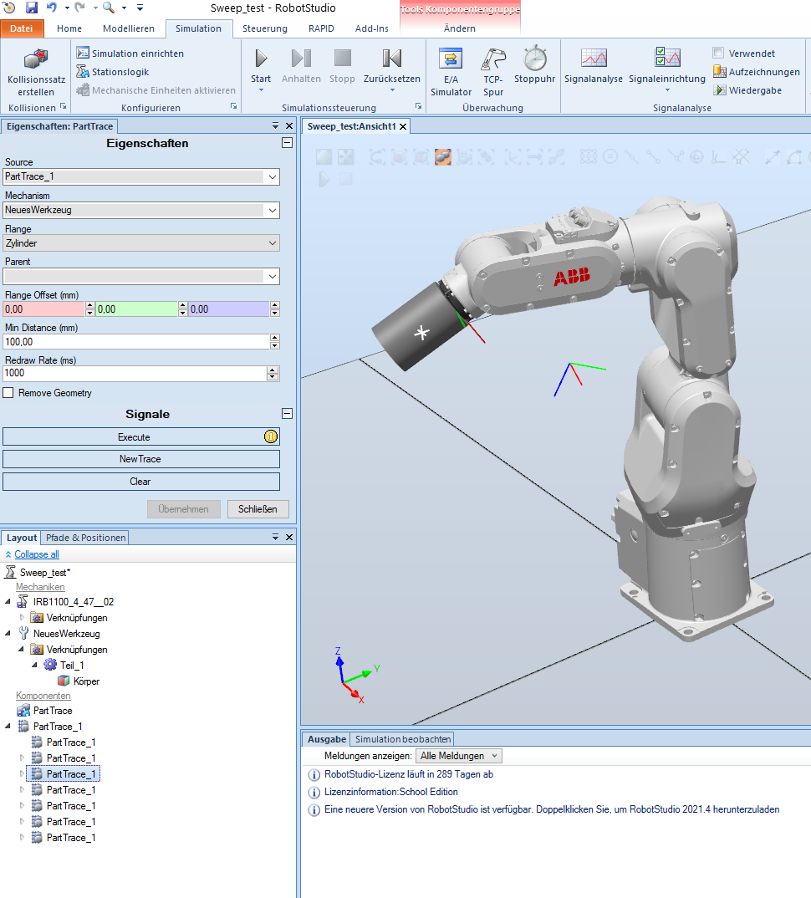Select the PartTrace component in Komponenten

[53, 710]
